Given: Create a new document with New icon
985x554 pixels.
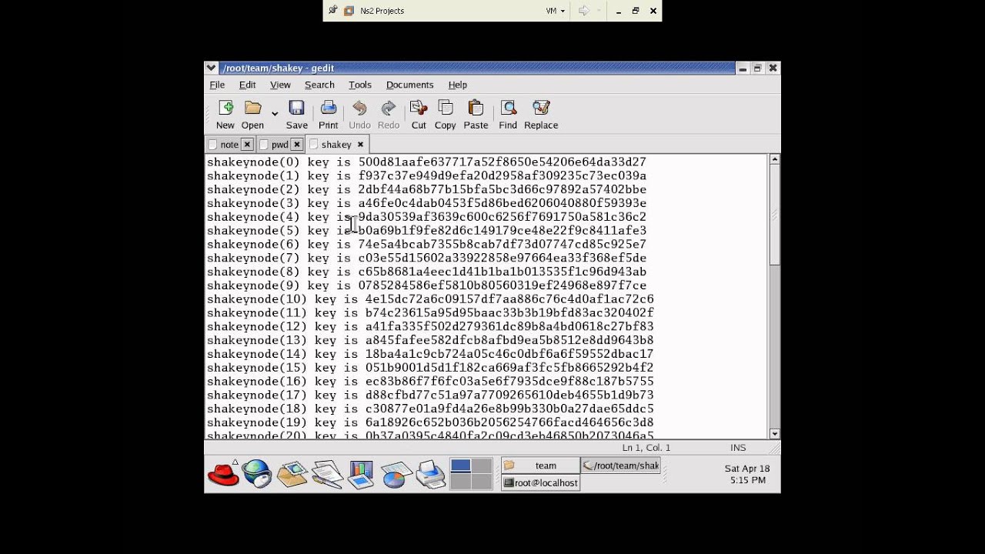Looking at the screenshot, I should point(225,114).
